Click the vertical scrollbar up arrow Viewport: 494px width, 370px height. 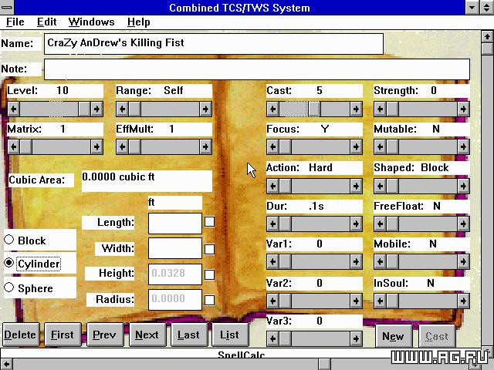coord(487,36)
